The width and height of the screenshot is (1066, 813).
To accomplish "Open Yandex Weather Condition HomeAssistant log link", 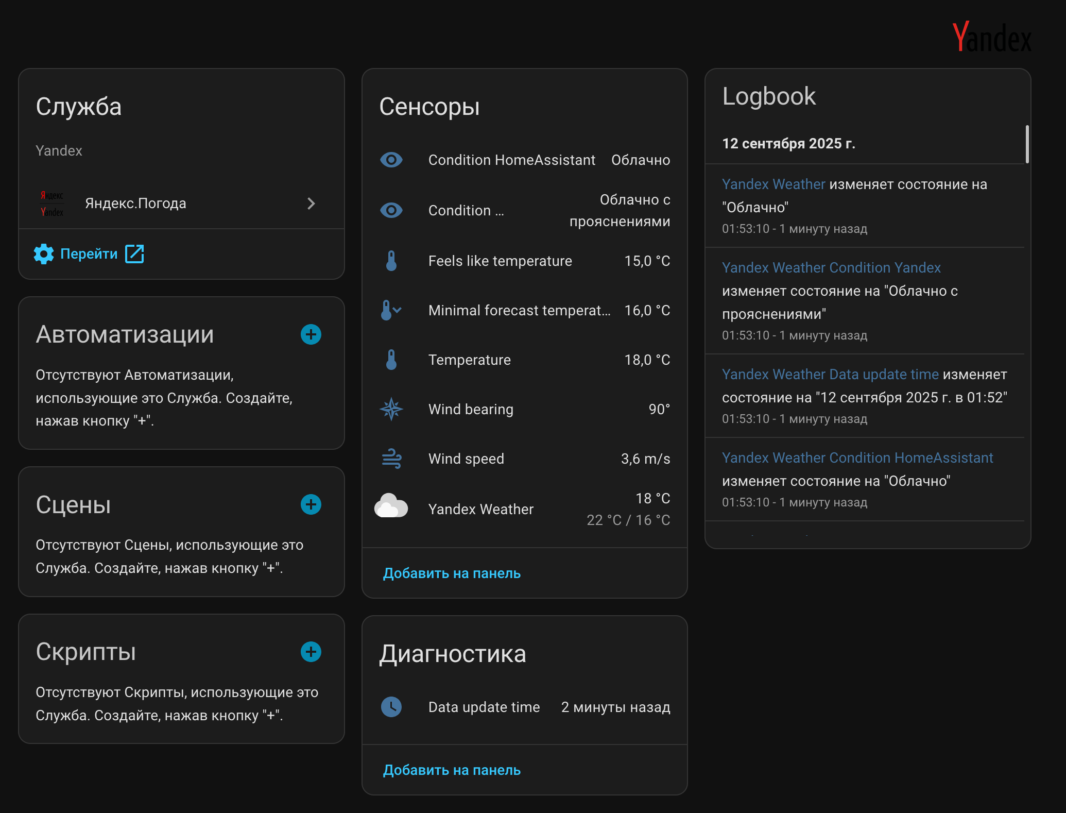I will coord(857,458).
